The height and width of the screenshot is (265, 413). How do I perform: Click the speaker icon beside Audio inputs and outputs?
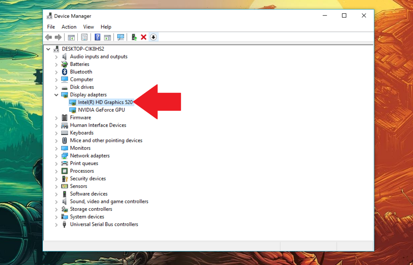64,57
